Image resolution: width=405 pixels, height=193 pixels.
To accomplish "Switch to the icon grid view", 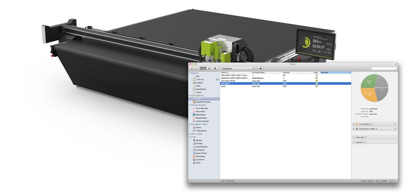I will (209, 69).
